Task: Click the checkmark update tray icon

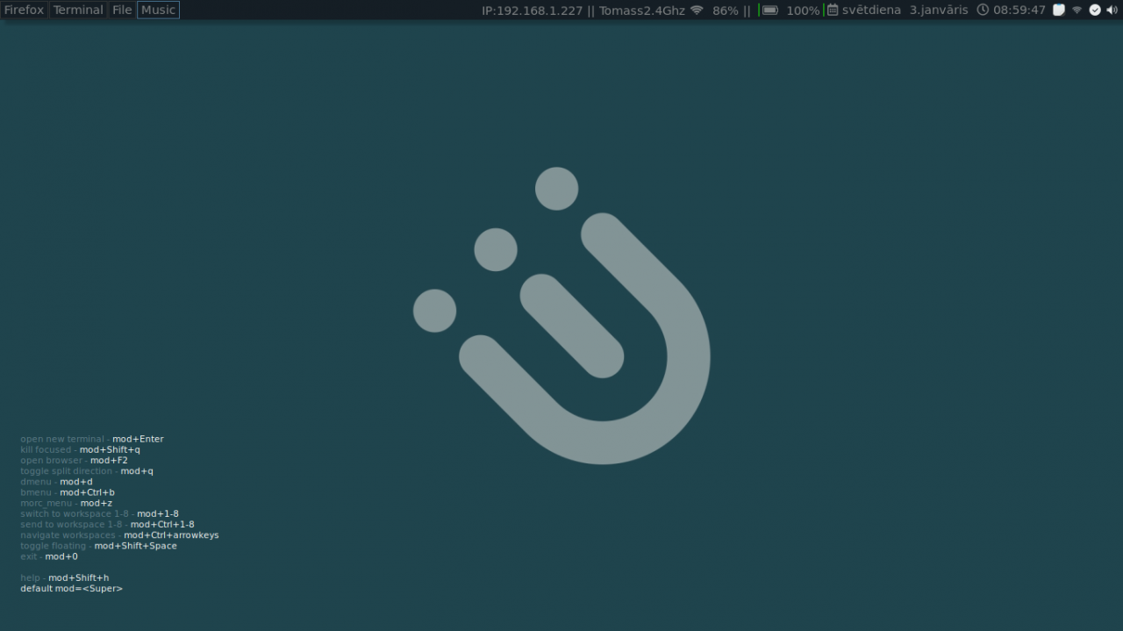Action: coord(1095,11)
